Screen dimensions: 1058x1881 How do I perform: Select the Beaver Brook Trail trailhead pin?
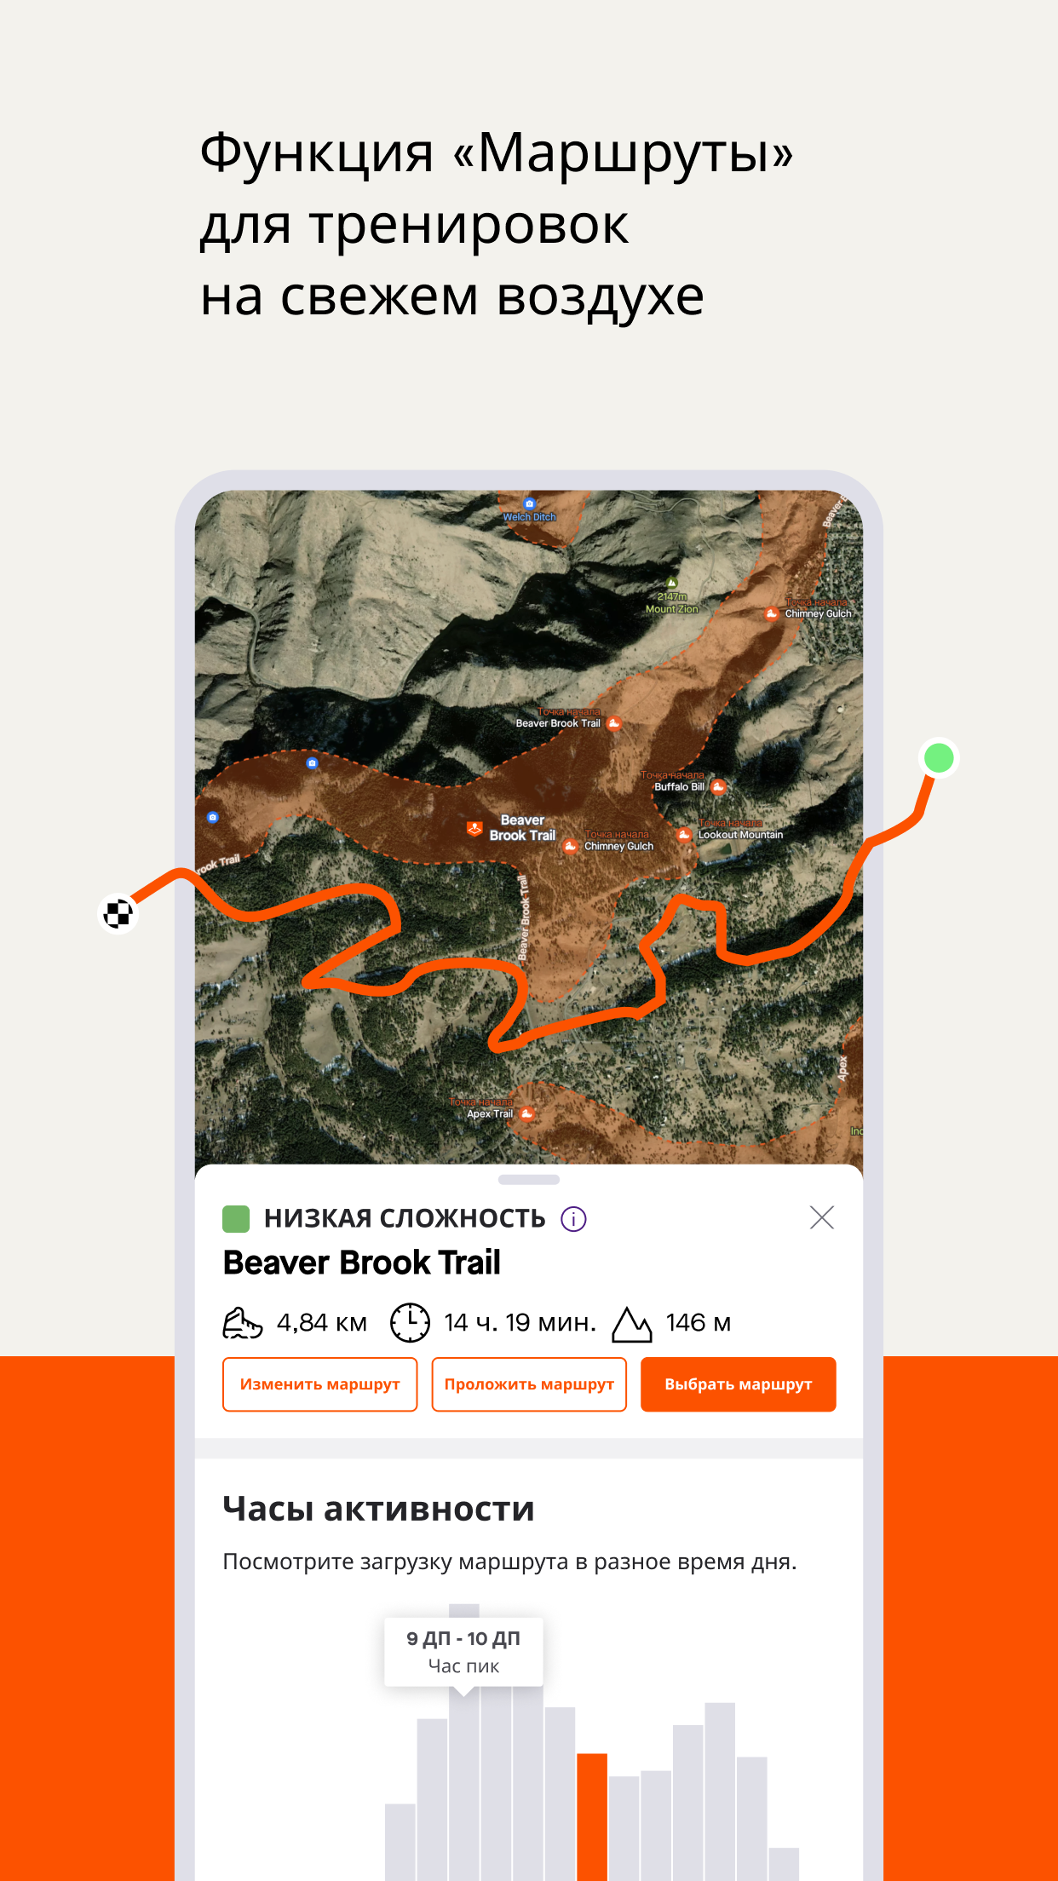614,723
